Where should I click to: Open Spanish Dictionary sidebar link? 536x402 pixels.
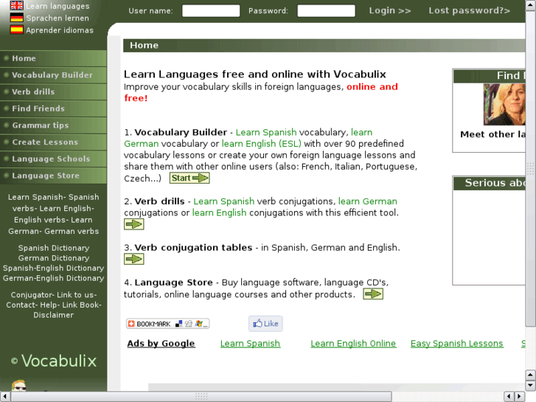pyautogui.click(x=54, y=248)
